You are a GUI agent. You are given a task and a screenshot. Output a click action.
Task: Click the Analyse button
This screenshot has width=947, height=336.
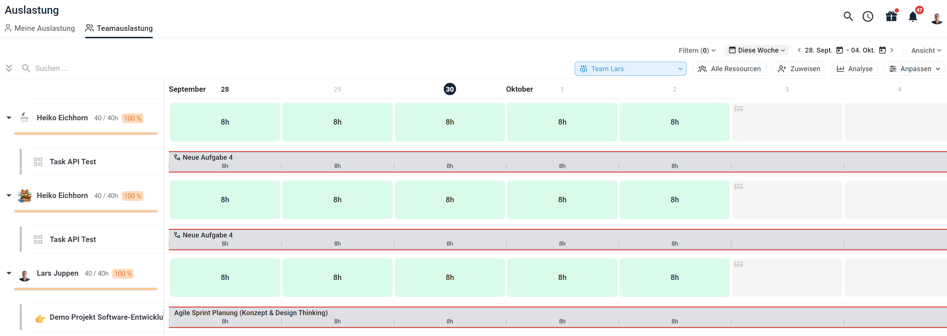854,69
